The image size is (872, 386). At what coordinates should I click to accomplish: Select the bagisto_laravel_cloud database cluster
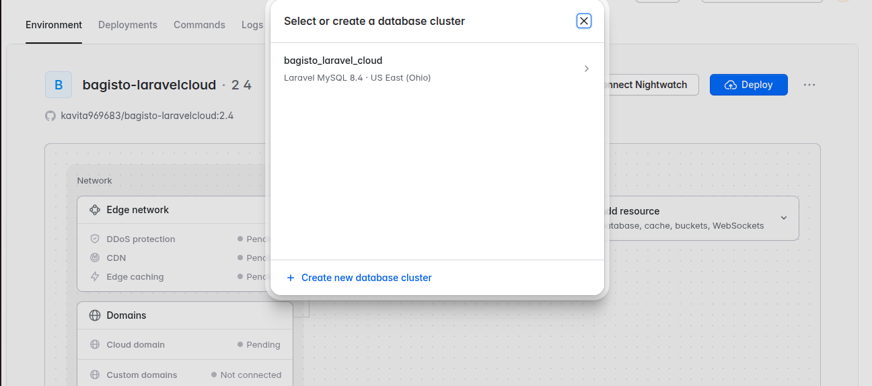pyautogui.click(x=437, y=69)
